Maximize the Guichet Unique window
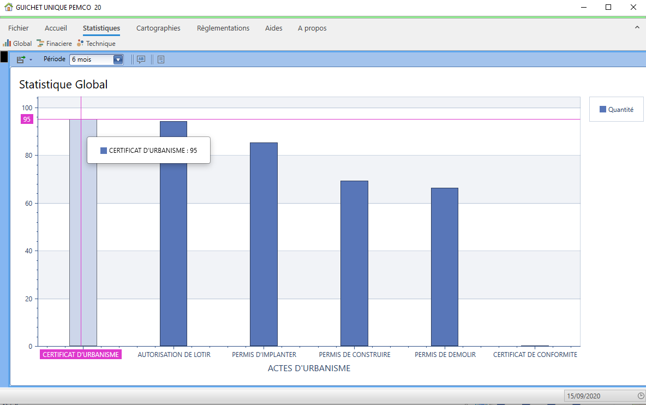646x405 pixels. pos(608,7)
